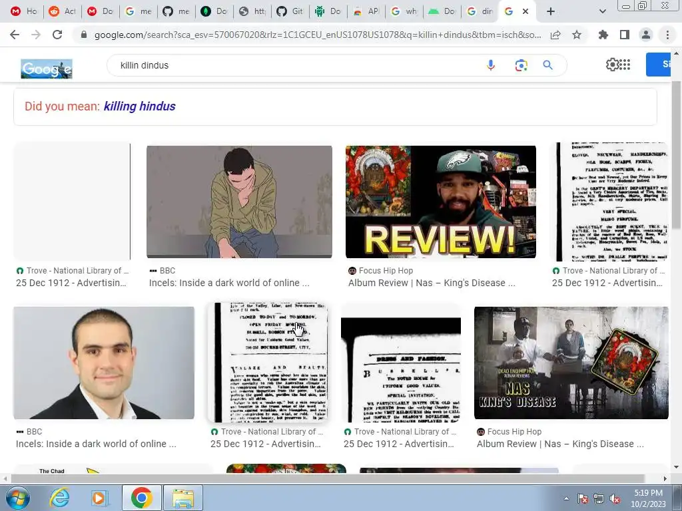Close the active Google tab
Viewport: 682px width, 511px height.
pos(525,11)
